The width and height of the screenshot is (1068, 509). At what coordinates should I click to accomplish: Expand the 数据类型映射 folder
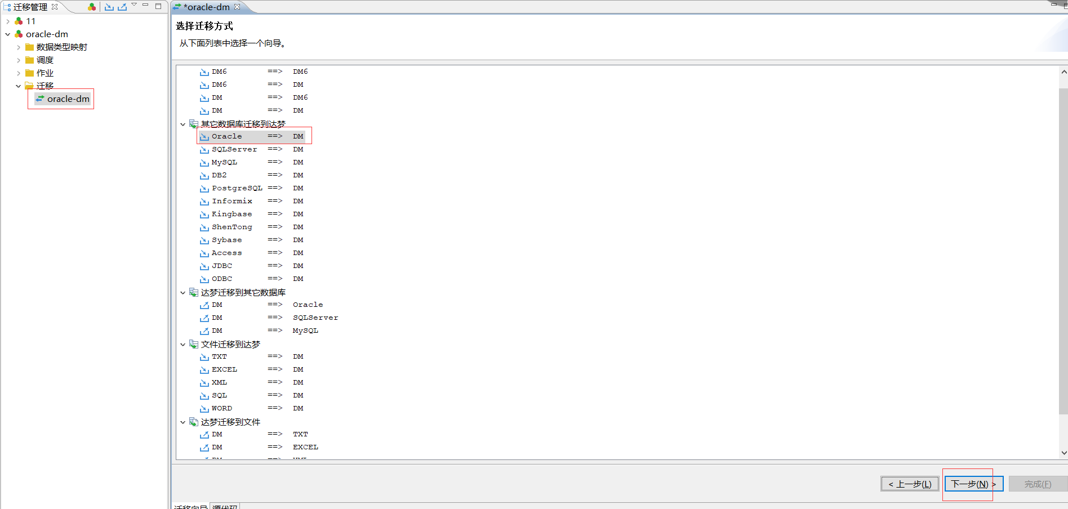19,47
